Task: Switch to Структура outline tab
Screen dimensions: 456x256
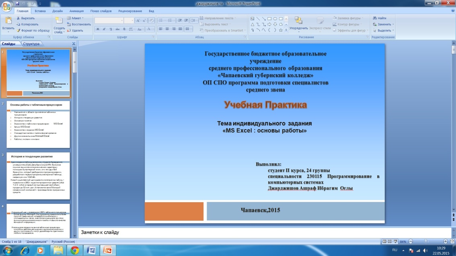Action: [31, 44]
